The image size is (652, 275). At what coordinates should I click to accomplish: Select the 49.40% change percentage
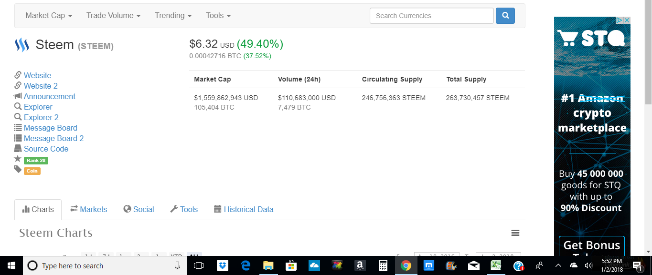260,44
